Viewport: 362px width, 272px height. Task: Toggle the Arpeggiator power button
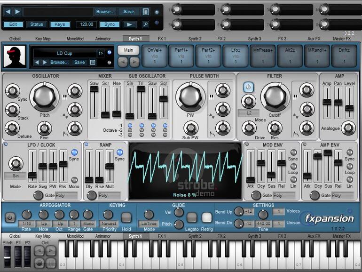tap(10, 217)
